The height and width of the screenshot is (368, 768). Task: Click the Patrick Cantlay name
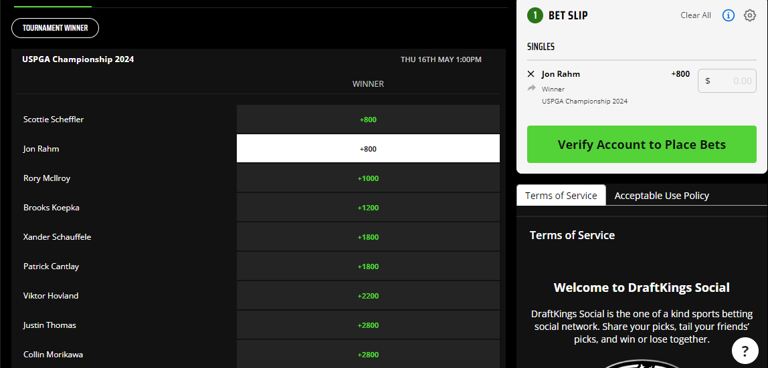click(x=51, y=266)
